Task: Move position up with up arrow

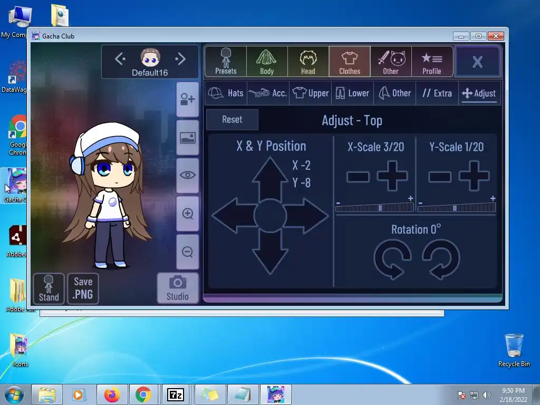Action: click(270, 178)
